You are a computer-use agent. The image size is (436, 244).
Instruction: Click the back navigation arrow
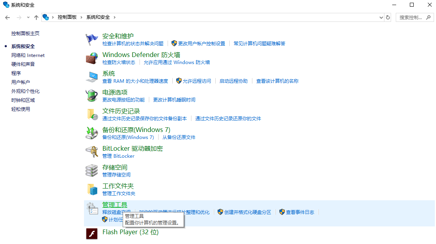pos(7,17)
